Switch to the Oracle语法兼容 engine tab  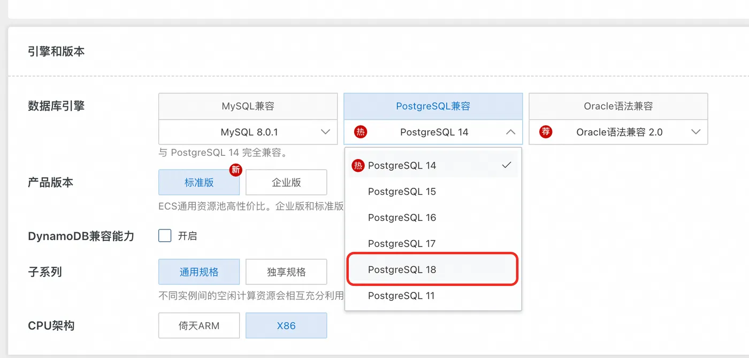click(618, 106)
